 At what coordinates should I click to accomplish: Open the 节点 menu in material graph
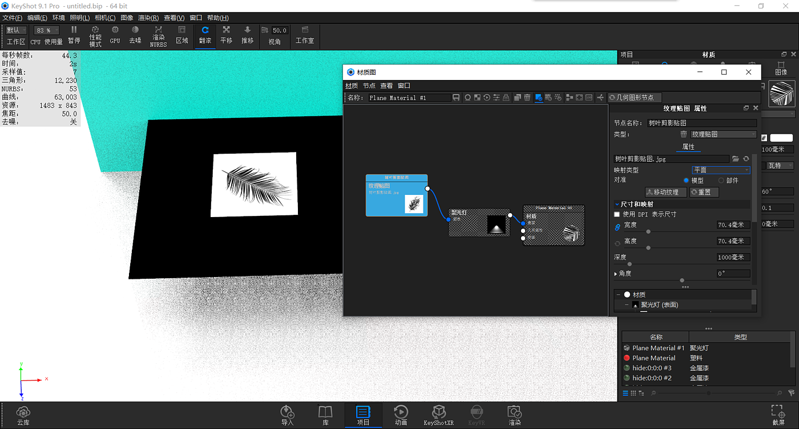[x=369, y=86]
